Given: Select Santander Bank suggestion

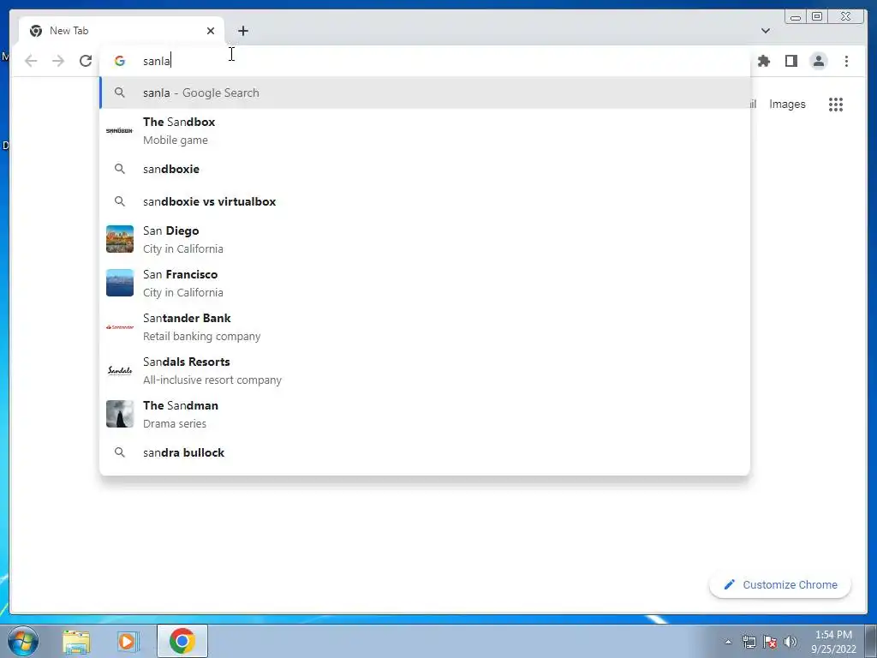Looking at the screenshot, I should 425,326.
